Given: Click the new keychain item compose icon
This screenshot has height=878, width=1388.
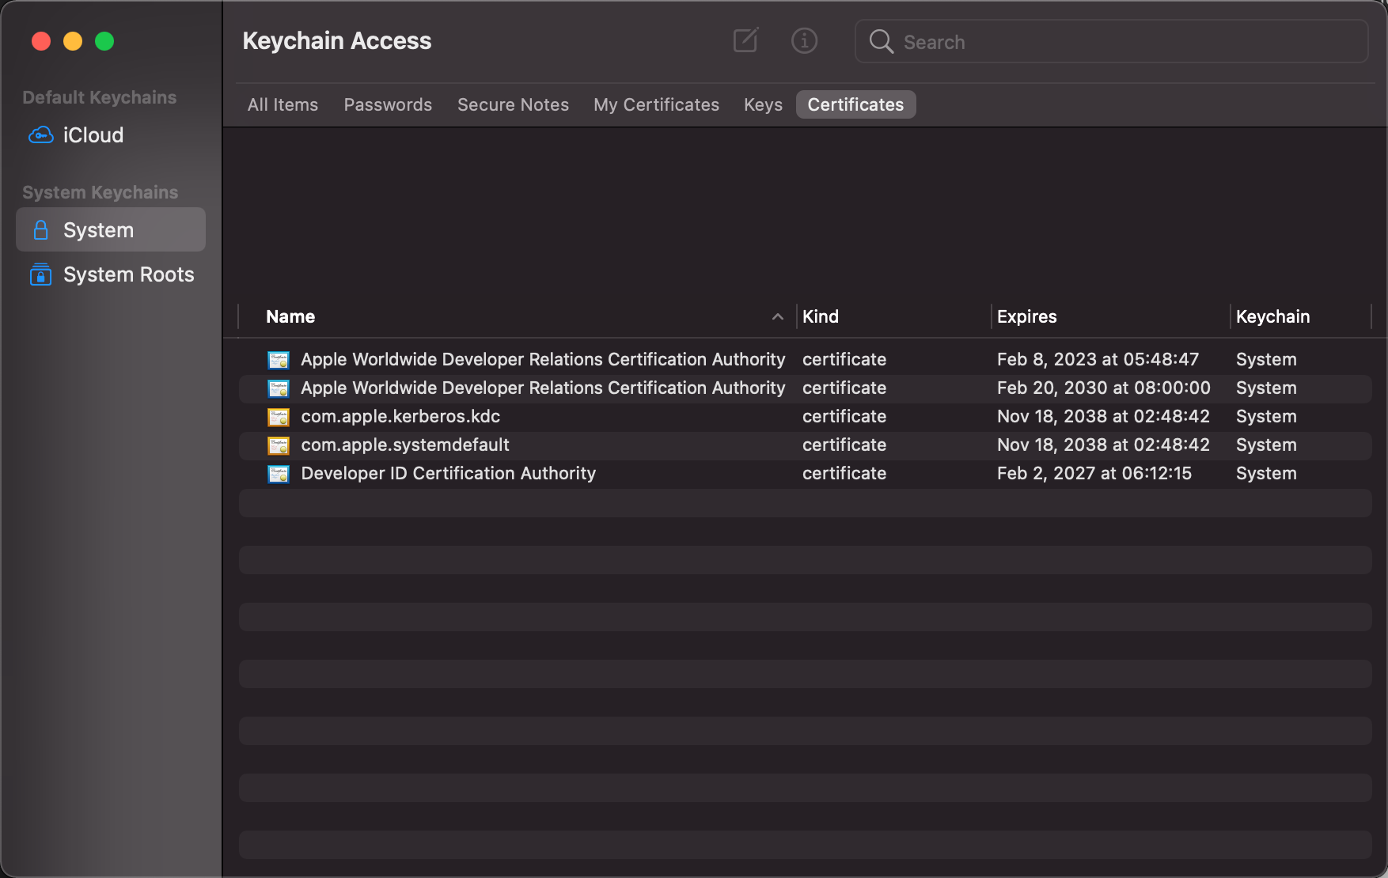Looking at the screenshot, I should (x=745, y=40).
